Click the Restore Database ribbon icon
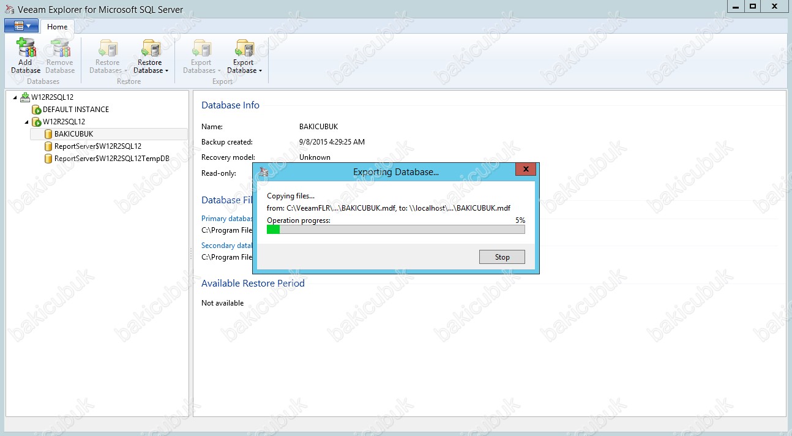This screenshot has height=436, width=792. 150,48
